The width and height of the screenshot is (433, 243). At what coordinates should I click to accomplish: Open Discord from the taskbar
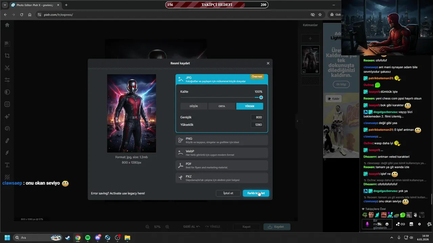(98, 238)
